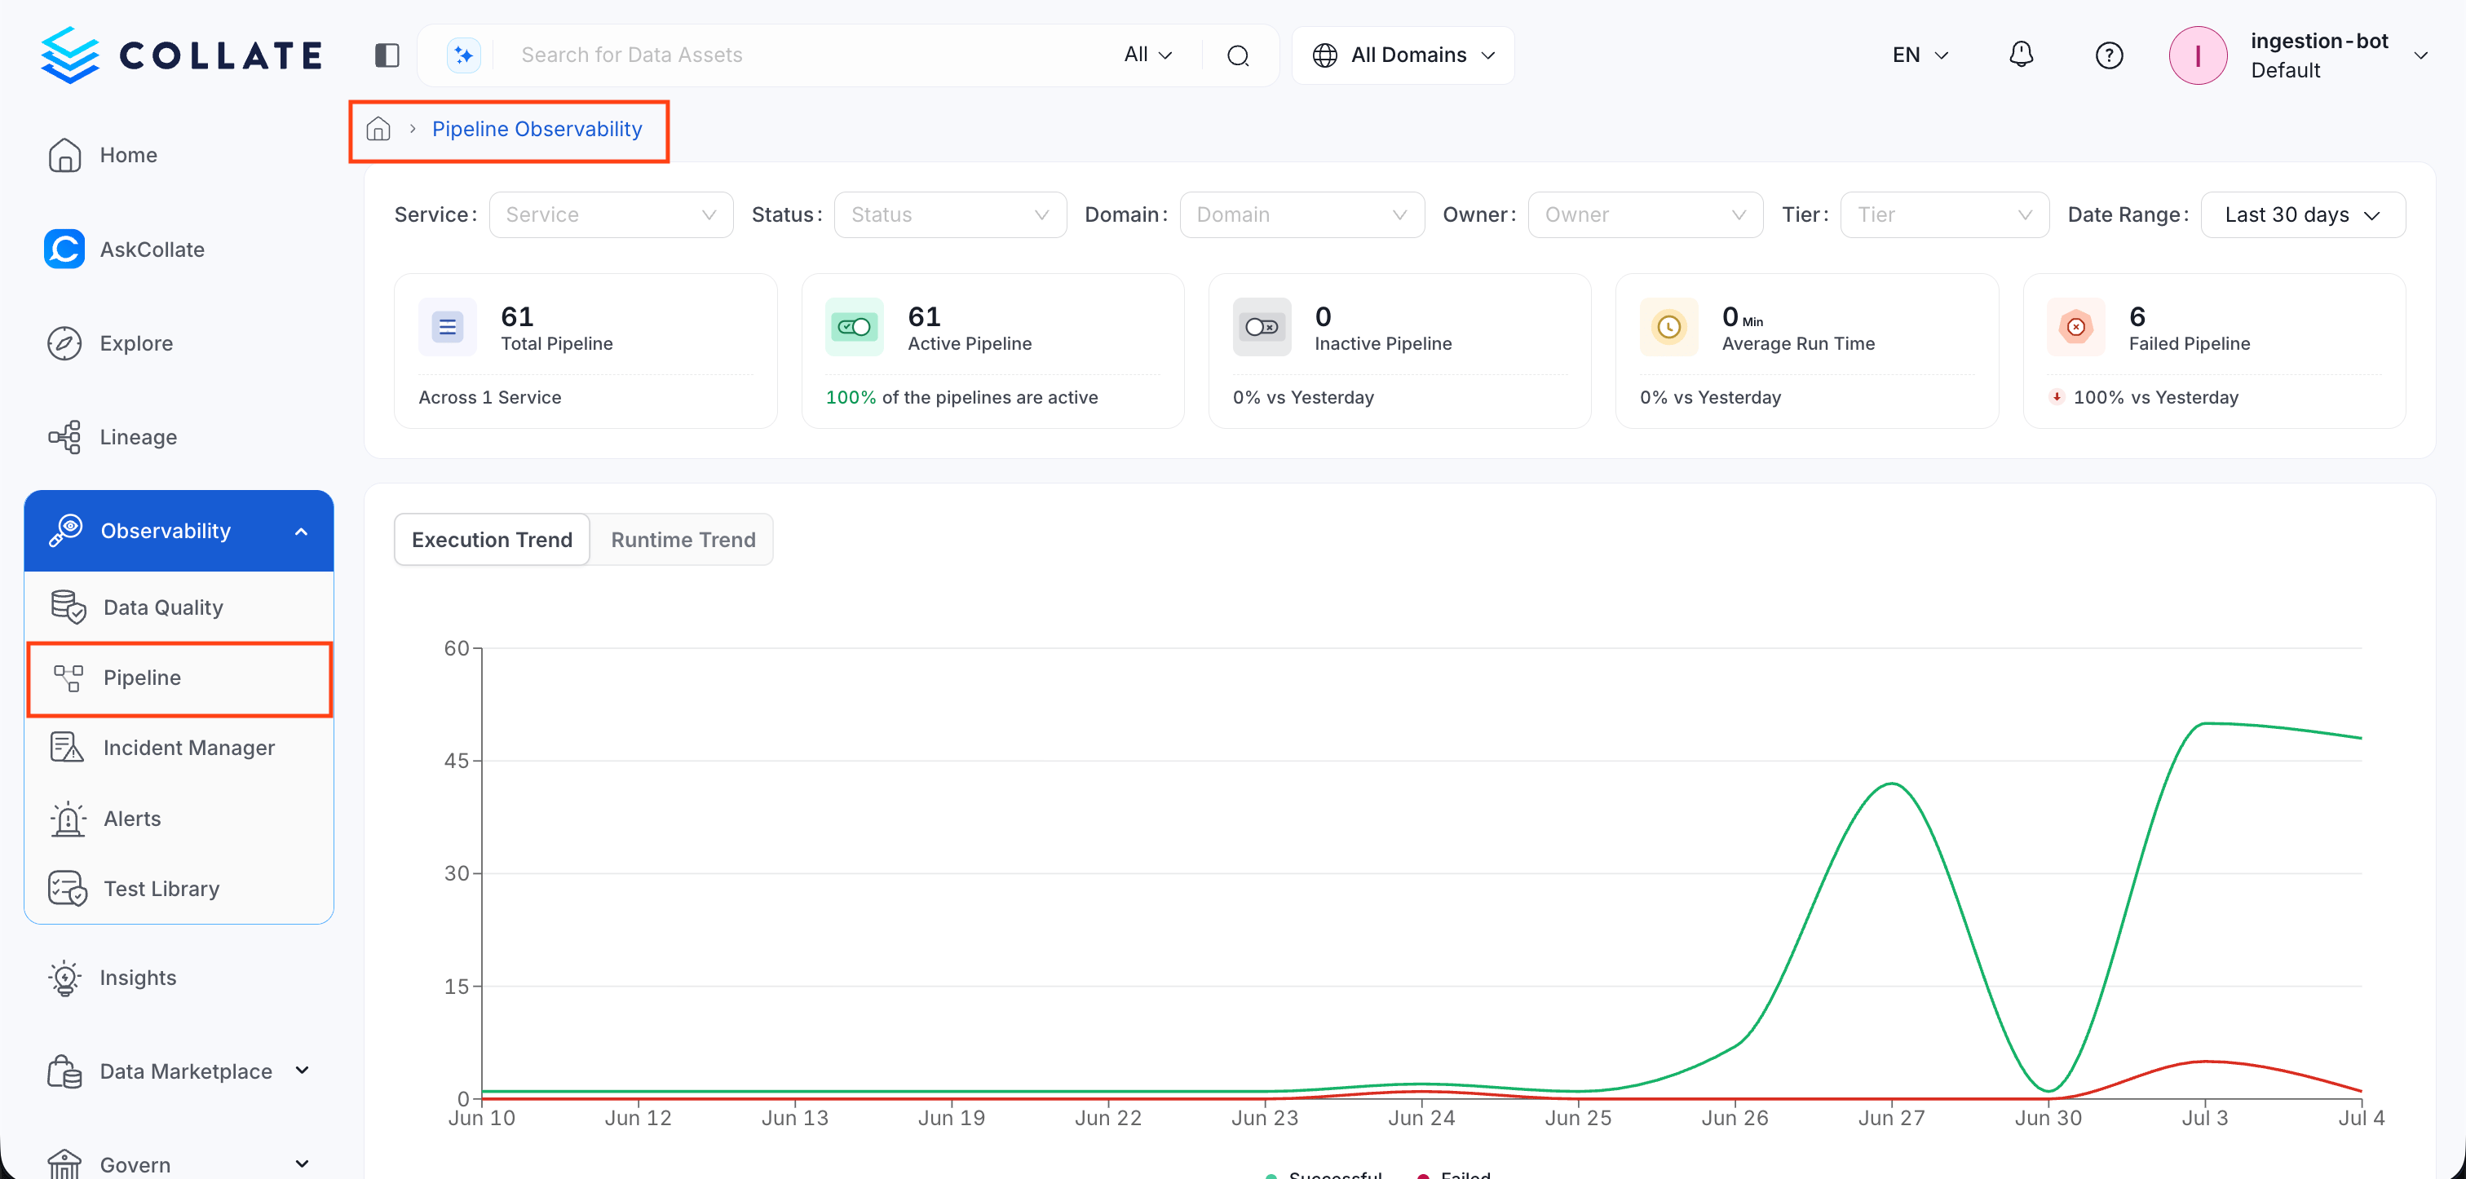
Task: Open the Status filter dropdown
Action: coord(950,214)
